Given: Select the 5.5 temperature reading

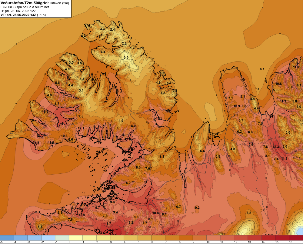Looking at the screenshot, I should click(x=57, y=83).
